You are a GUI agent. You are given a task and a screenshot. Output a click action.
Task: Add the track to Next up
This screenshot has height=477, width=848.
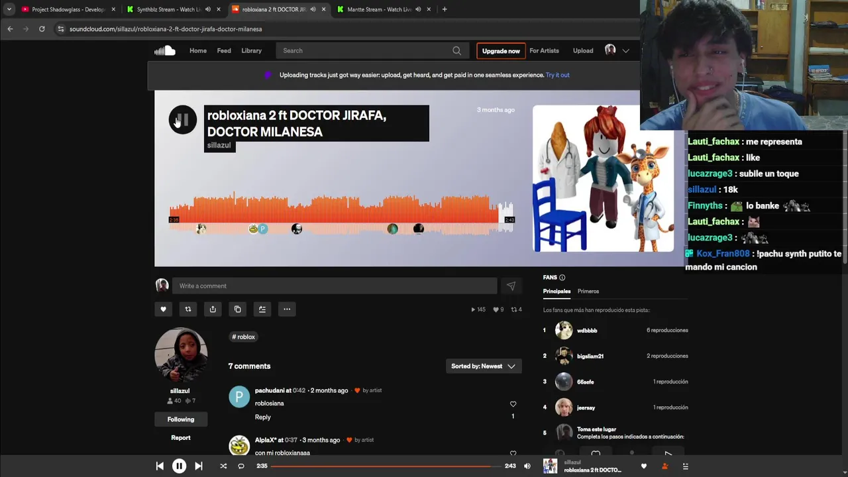tap(262, 309)
